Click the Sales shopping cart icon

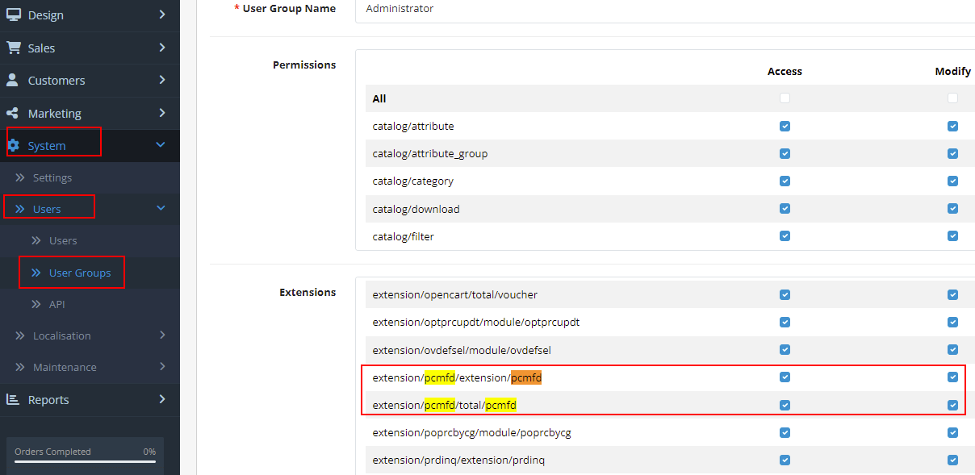coord(13,48)
